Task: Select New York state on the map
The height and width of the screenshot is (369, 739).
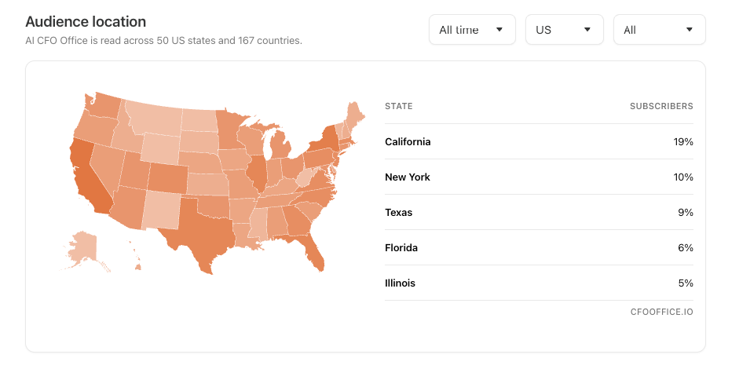Action: (x=326, y=141)
